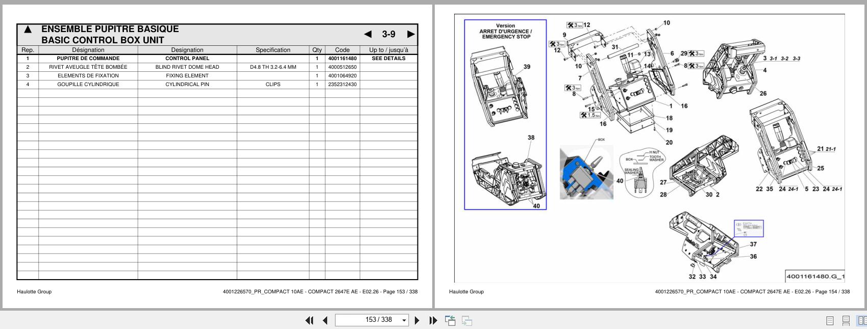Select part code 4001161480
Viewport: 867px width, 329px height.
coord(342,59)
